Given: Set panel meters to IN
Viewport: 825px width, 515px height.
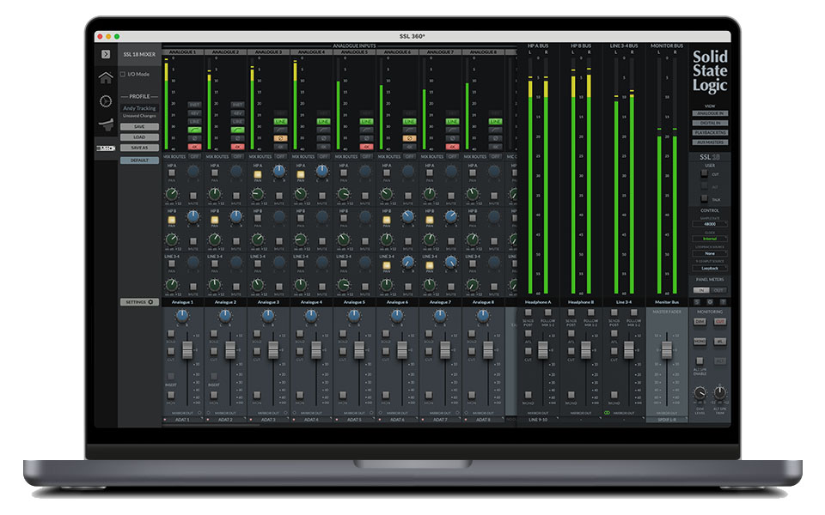Looking at the screenshot, I should point(701,290).
